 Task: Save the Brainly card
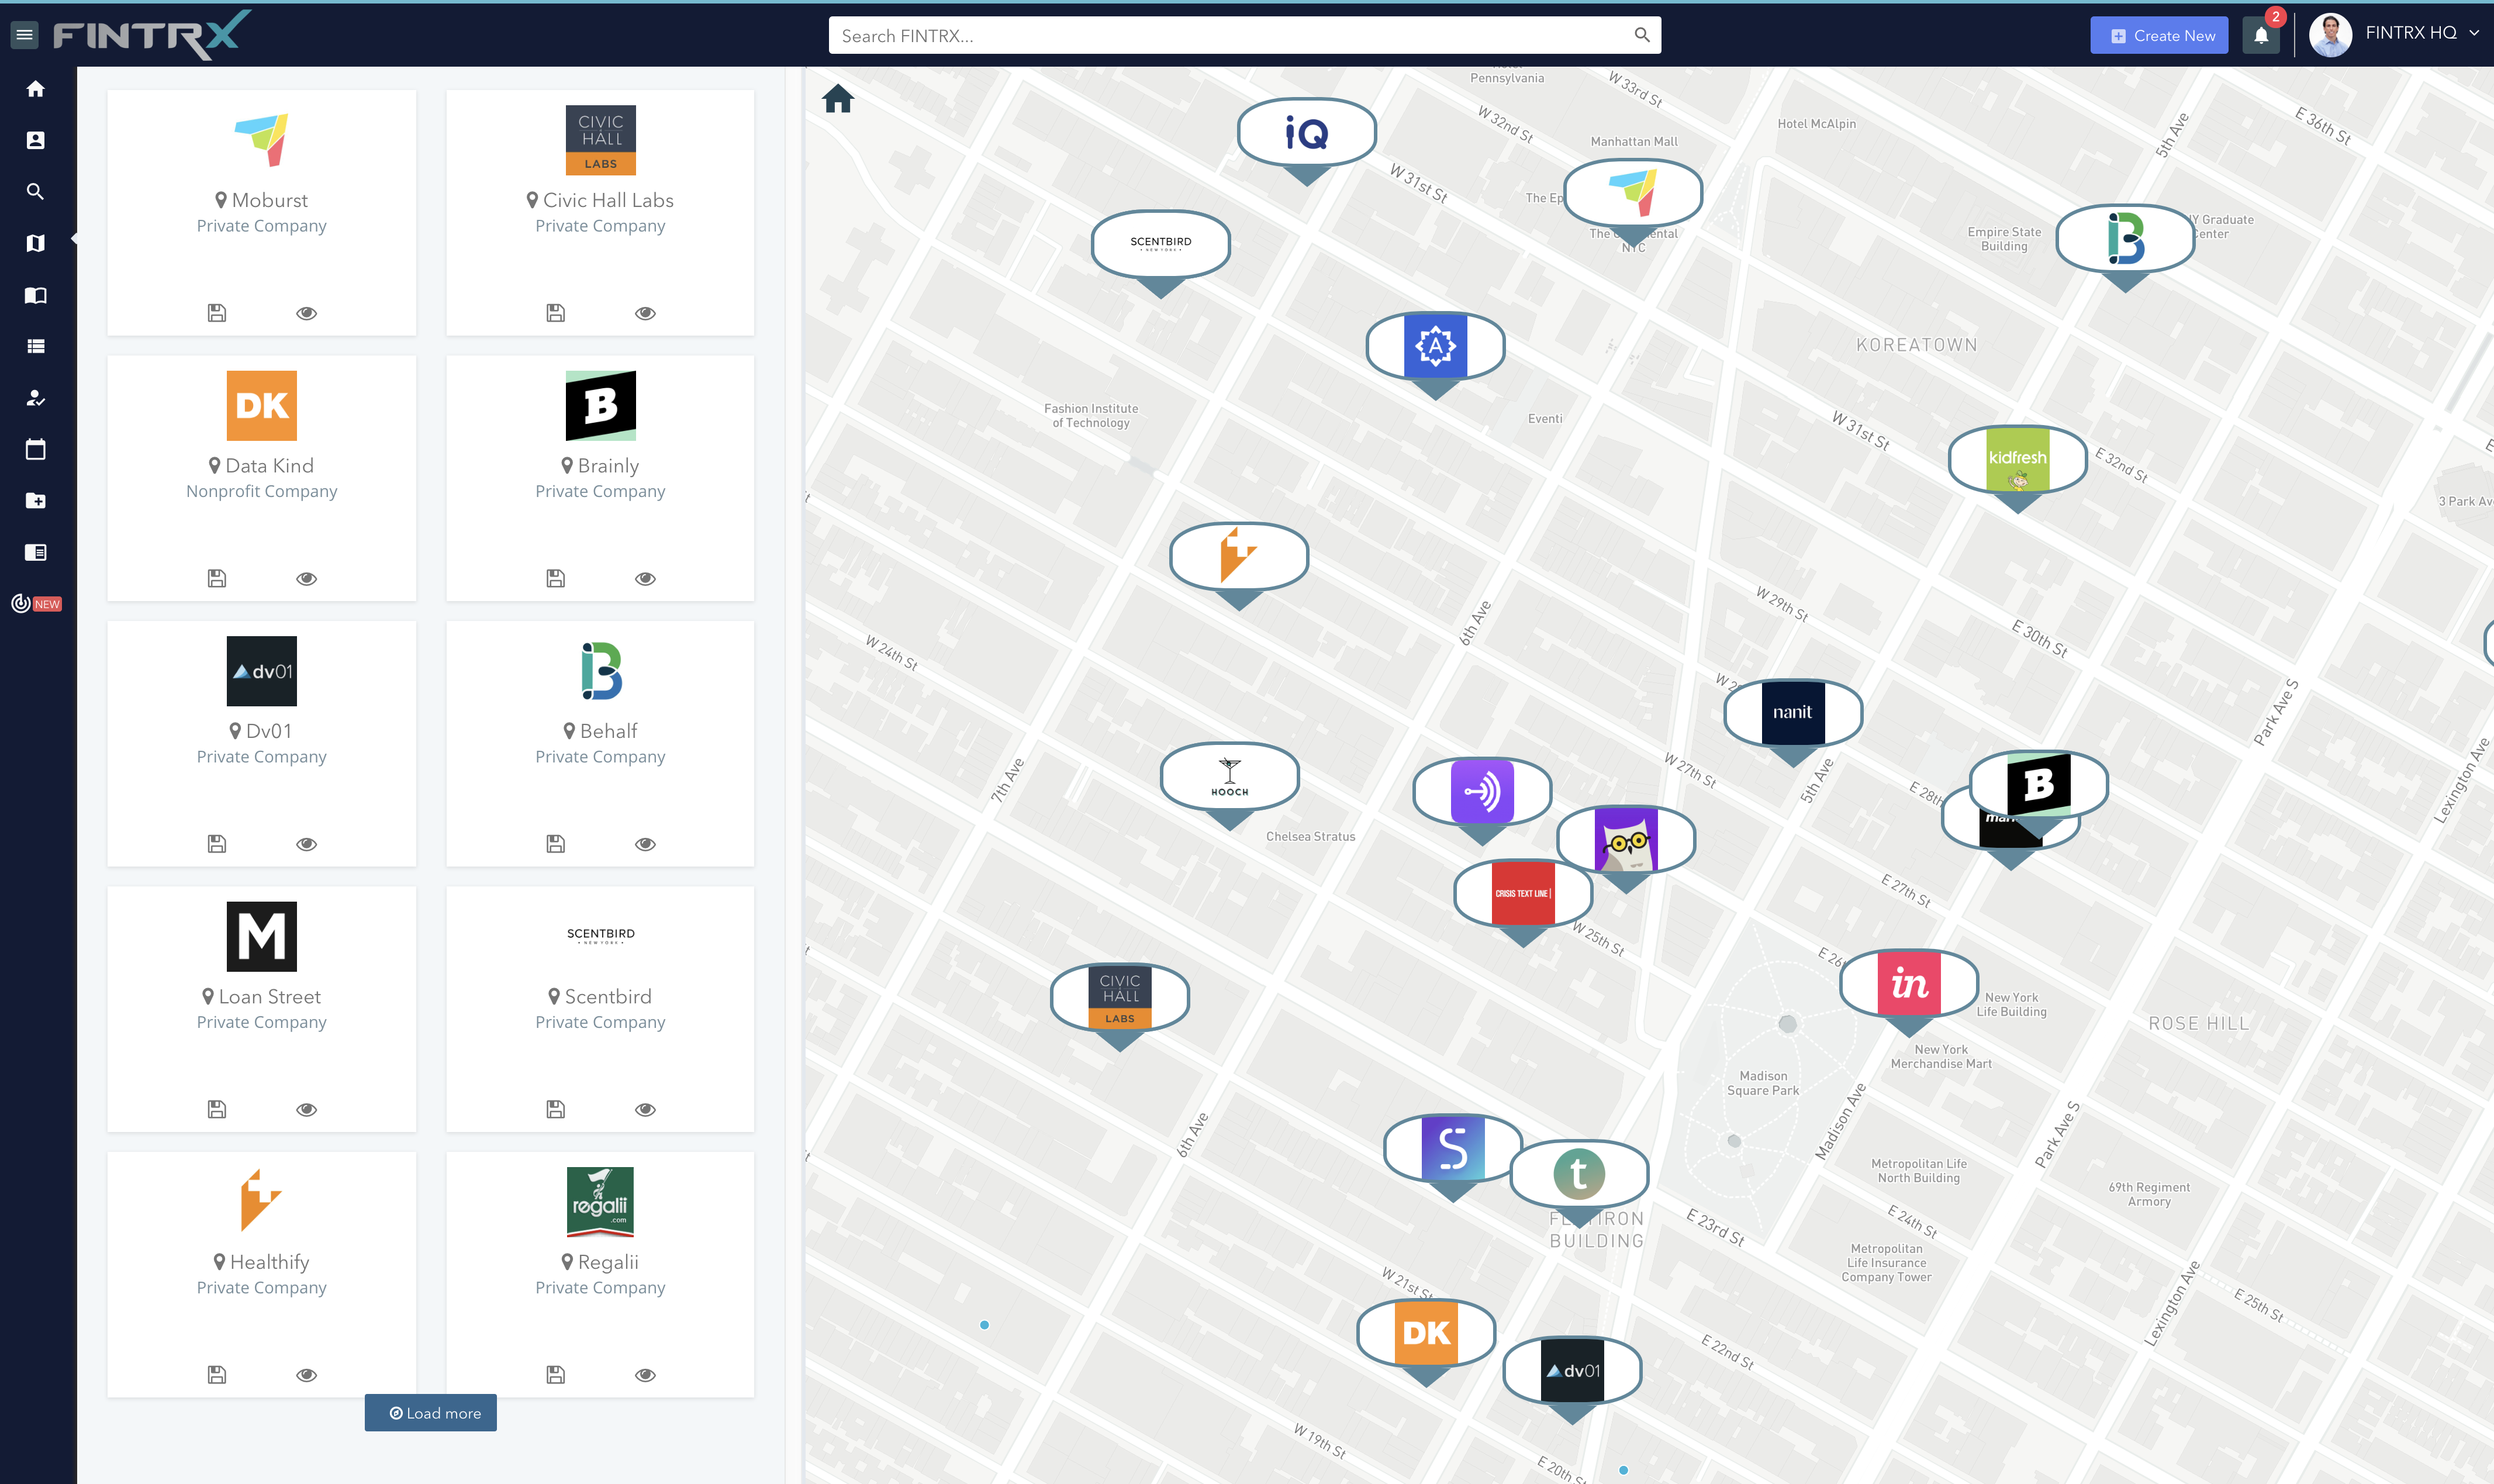pyautogui.click(x=556, y=578)
